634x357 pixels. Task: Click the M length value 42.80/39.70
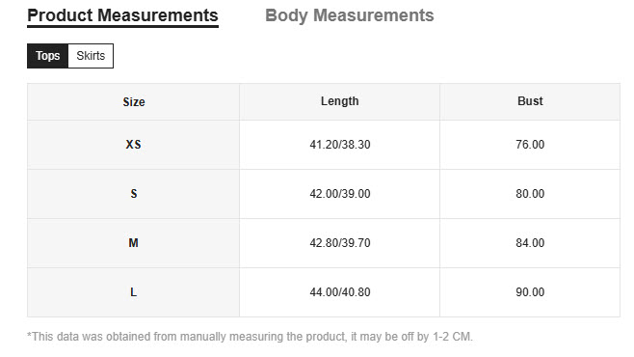click(340, 243)
